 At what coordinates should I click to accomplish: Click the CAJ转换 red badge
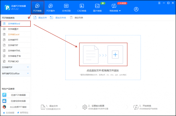(122, 3)
